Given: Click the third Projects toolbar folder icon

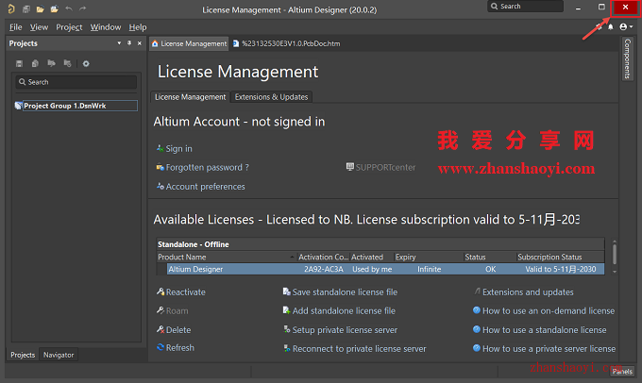Looking at the screenshot, I should 51,63.
